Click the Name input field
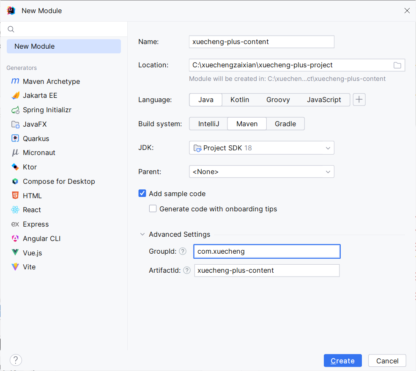 point(262,42)
